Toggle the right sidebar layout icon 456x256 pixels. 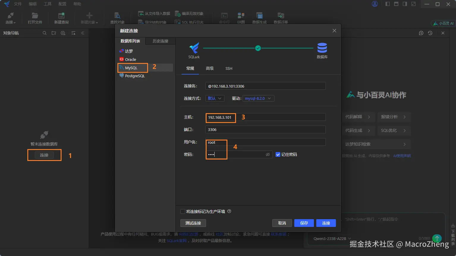405,4
